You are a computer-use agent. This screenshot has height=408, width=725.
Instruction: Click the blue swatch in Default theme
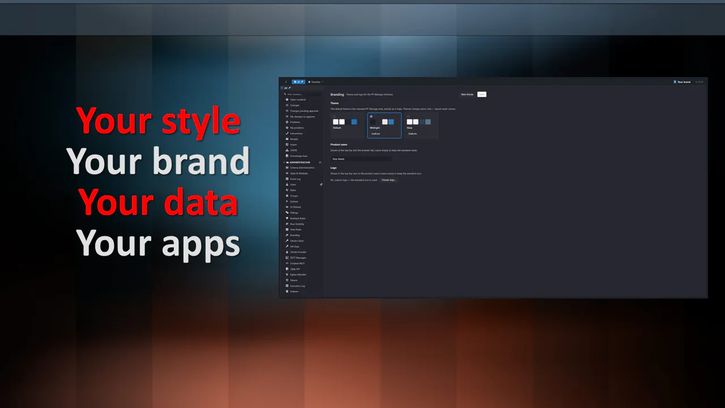pyautogui.click(x=354, y=122)
